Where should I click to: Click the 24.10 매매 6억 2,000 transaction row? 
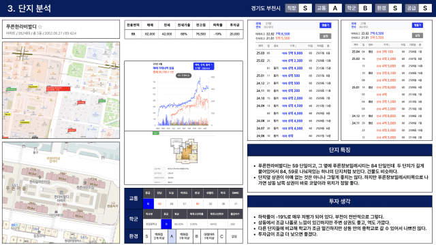click(x=293, y=98)
